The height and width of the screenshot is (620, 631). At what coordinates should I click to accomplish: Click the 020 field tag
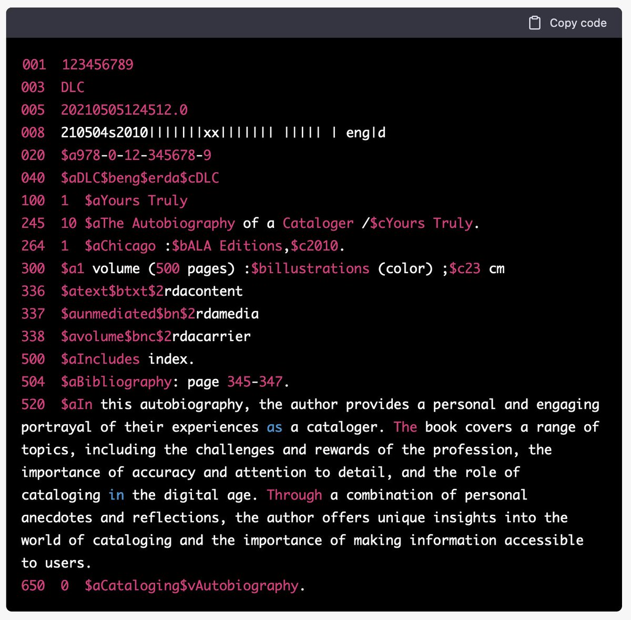[34, 155]
